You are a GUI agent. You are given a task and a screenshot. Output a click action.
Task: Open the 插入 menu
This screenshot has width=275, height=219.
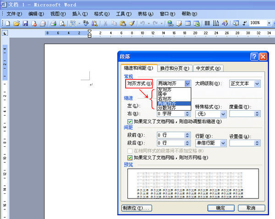(80, 14)
